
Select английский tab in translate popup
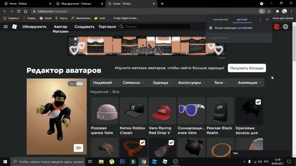coord(221,19)
